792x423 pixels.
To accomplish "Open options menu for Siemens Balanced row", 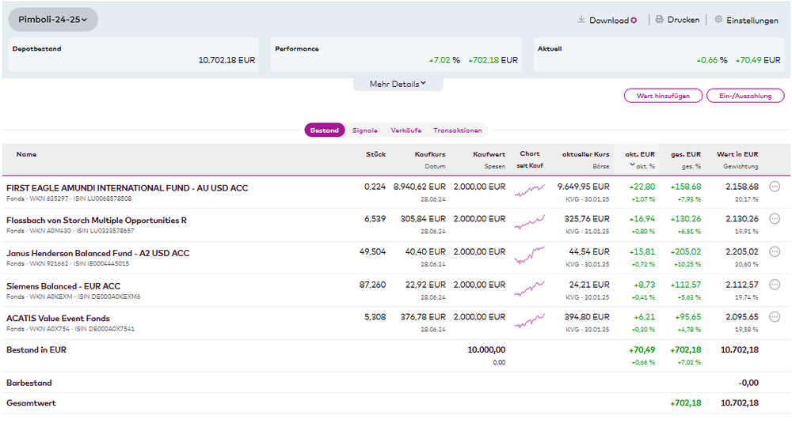I will click(x=775, y=285).
